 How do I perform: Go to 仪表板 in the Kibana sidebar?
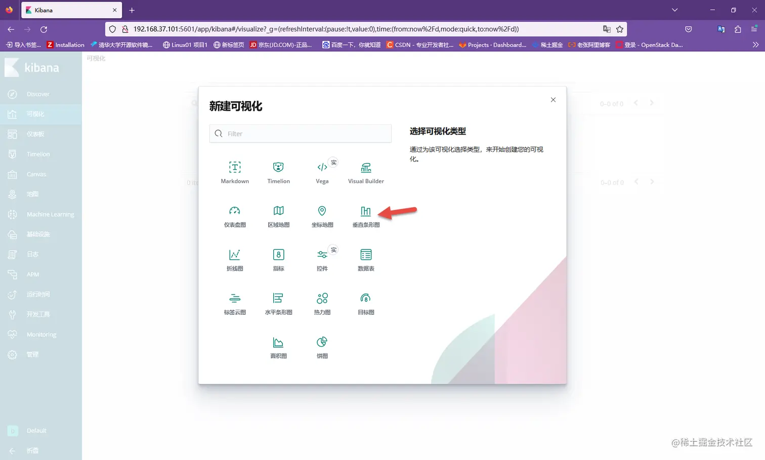(36, 134)
